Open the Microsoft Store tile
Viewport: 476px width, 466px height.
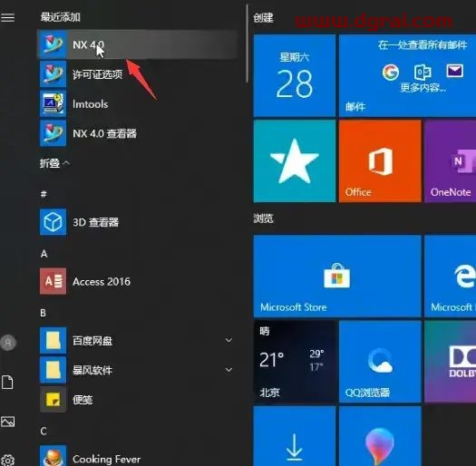(337, 276)
